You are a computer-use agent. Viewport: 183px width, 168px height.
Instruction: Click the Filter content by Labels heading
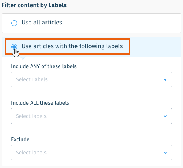[34, 5]
